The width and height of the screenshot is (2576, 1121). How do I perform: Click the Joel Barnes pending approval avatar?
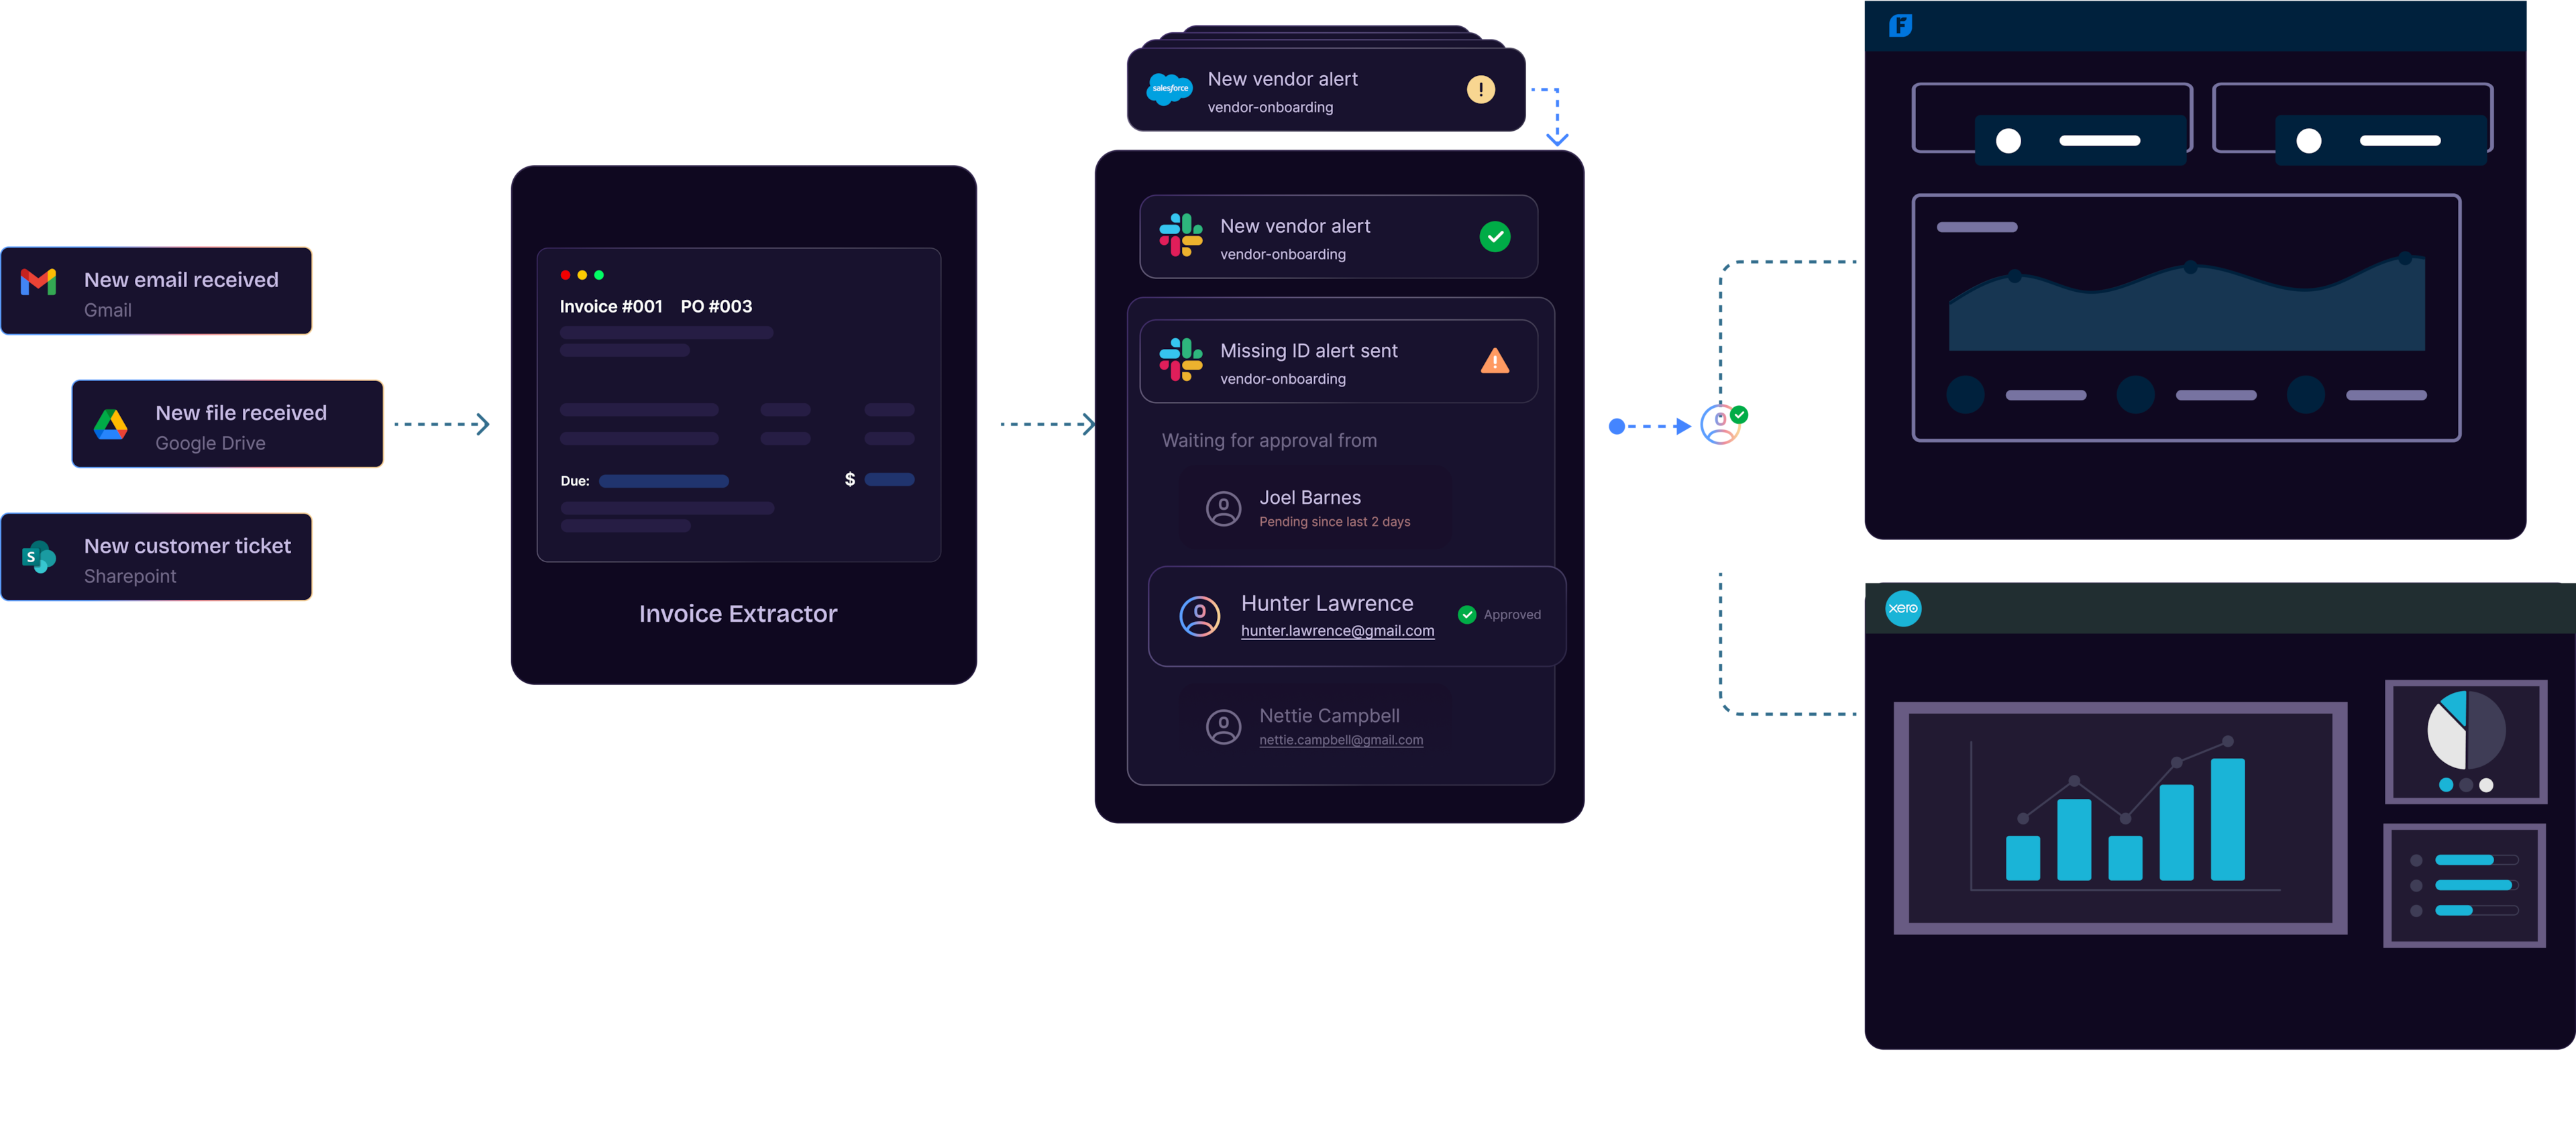(x=1222, y=506)
